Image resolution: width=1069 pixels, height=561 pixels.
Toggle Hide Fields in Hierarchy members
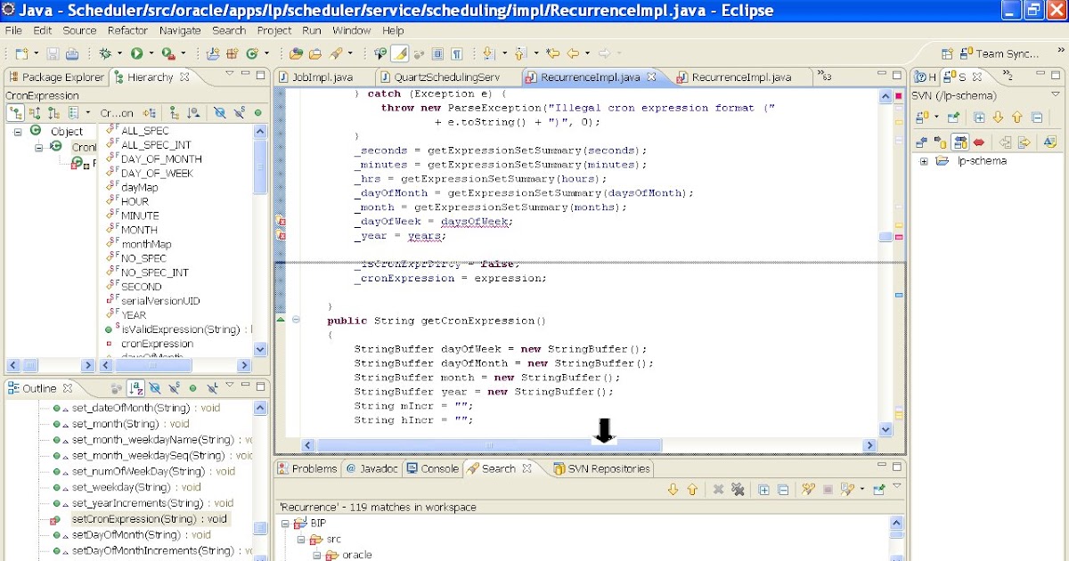point(219,113)
